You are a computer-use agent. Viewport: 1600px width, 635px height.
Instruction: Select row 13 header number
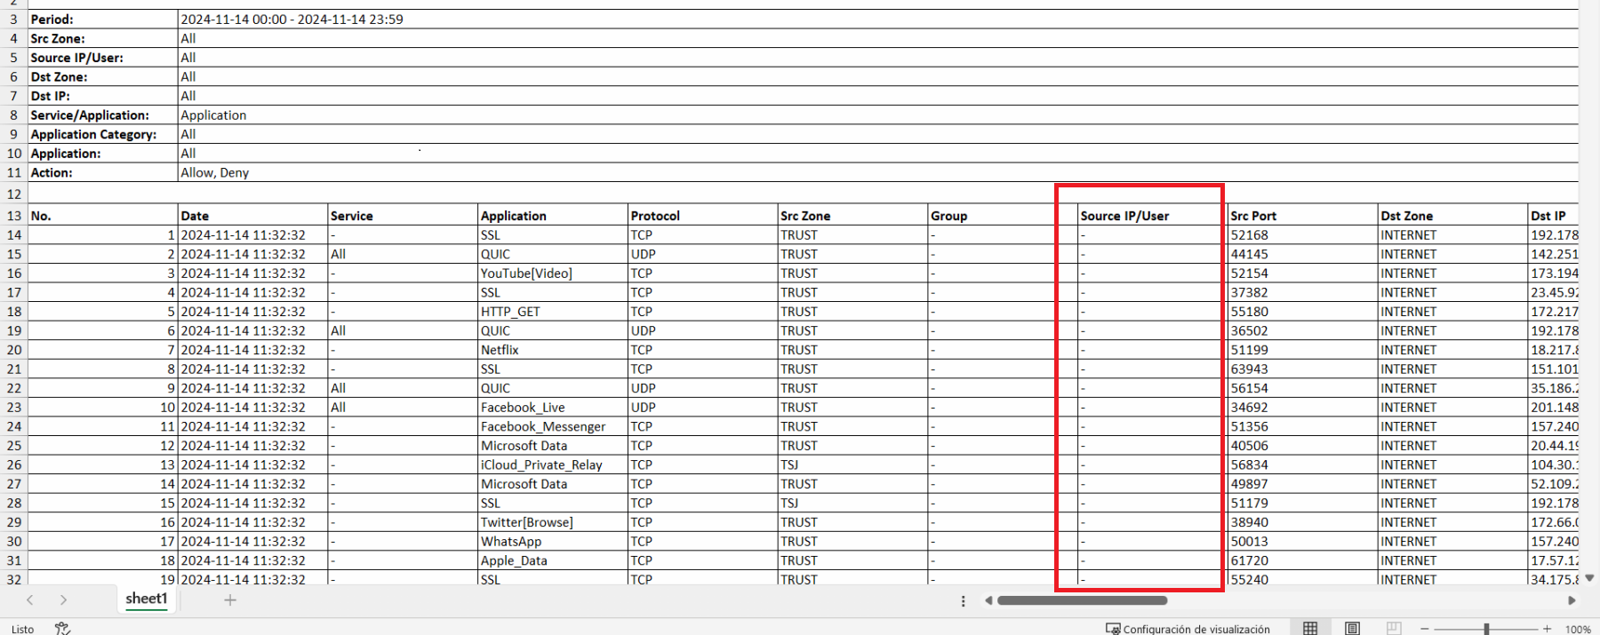pyautogui.click(x=14, y=216)
